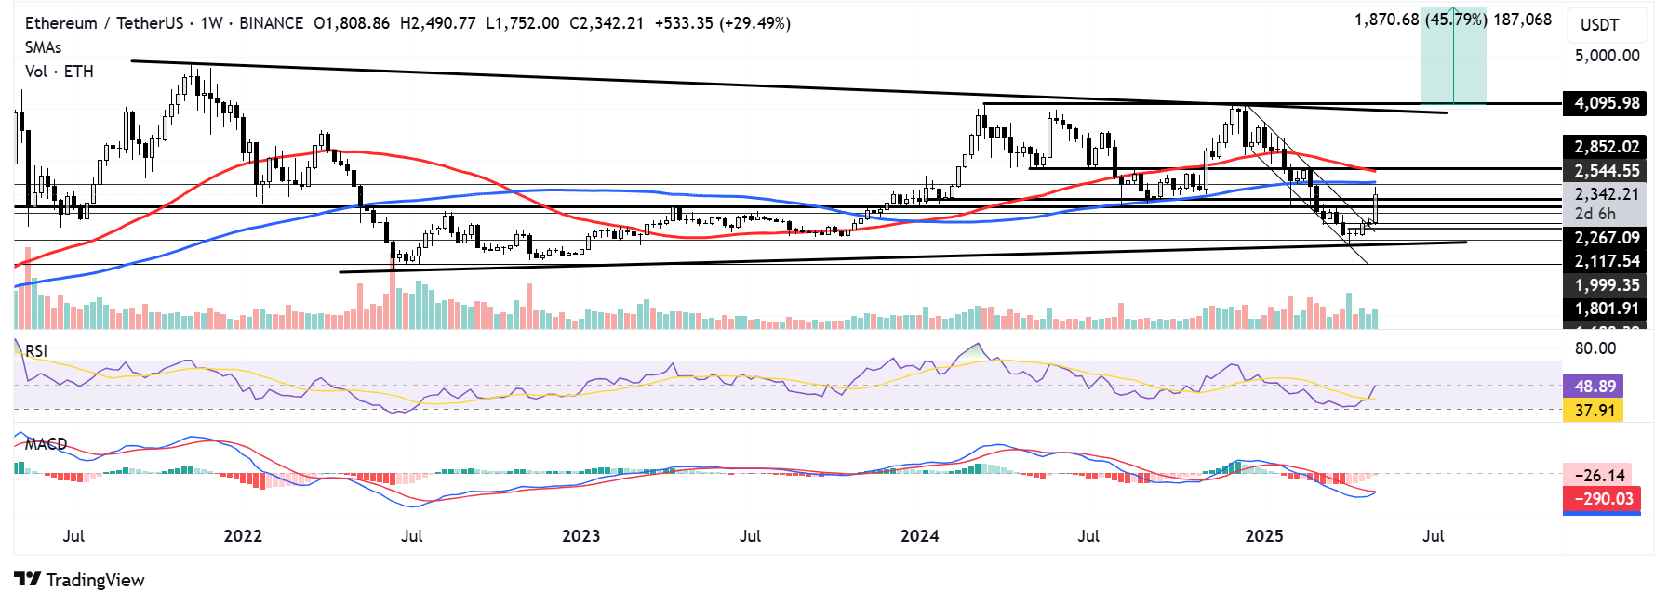This screenshot has height=604, width=1668.
Task: Click the MACD value label -290.03
Action: [x=1602, y=499]
